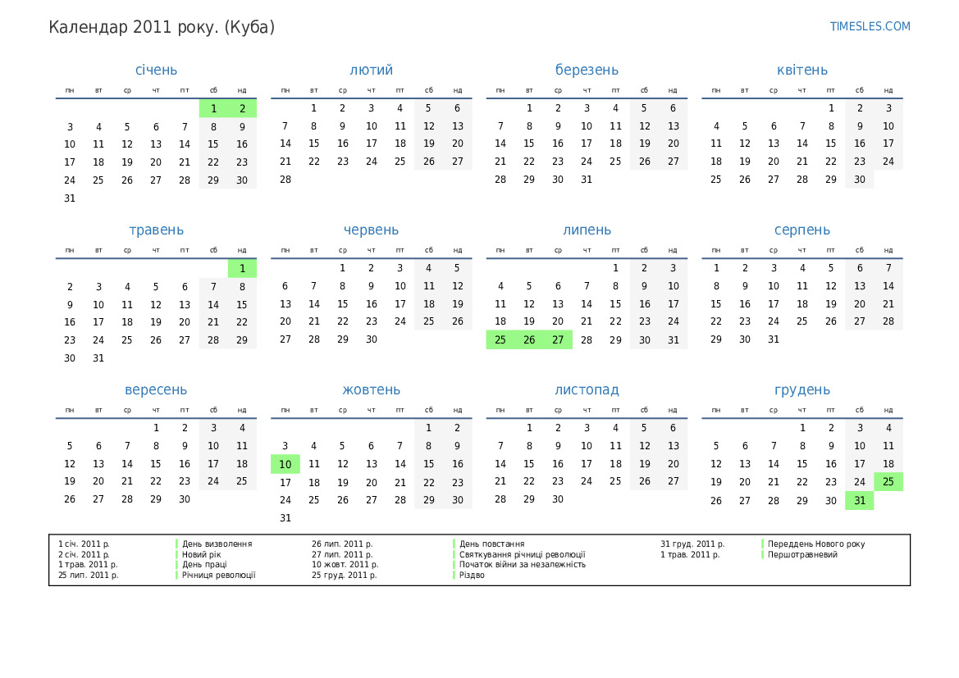Viewport: 959px width, 678px height.
Task: Select the 'березень' month heading
Action: click(x=587, y=71)
